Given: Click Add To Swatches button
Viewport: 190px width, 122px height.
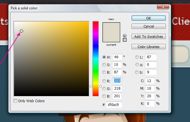Looking at the screenshot, I should (x=148, y=36).
